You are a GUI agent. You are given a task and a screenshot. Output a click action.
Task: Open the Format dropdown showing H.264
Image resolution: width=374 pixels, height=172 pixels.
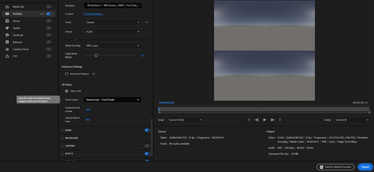pos(112,32)
